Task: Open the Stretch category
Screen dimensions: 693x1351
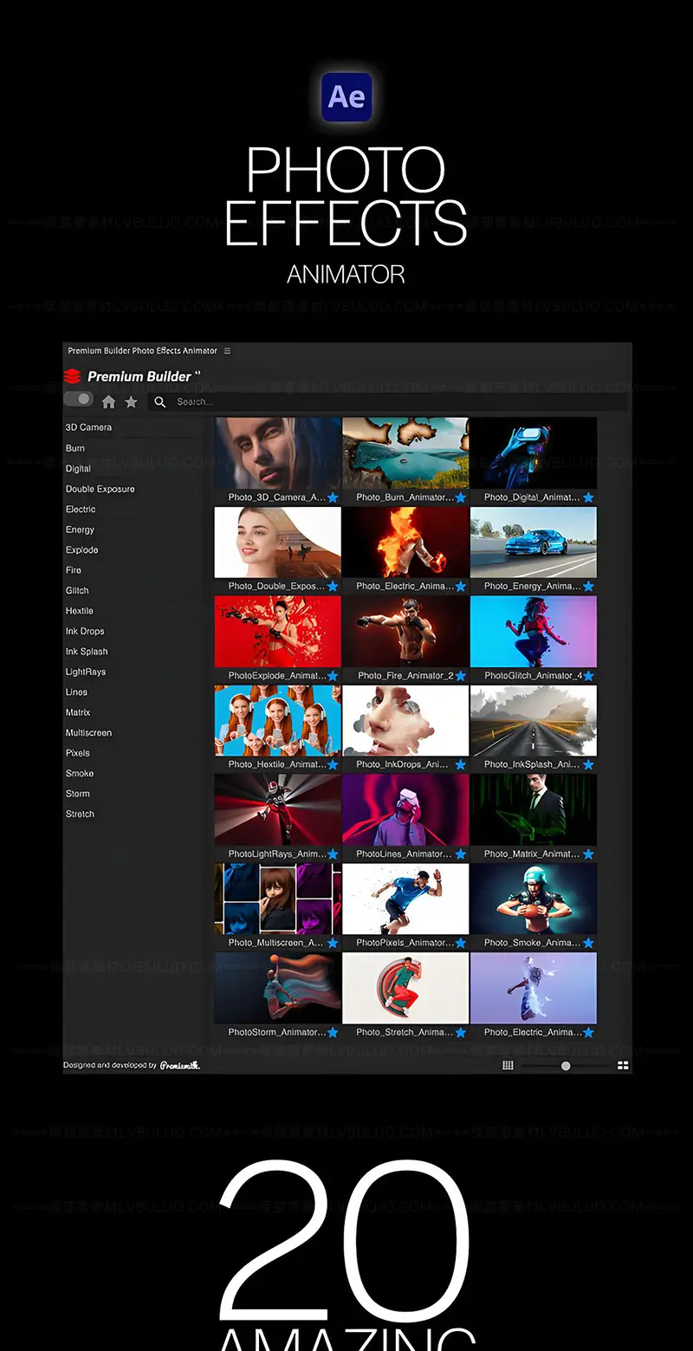Action: coord(80,815)
